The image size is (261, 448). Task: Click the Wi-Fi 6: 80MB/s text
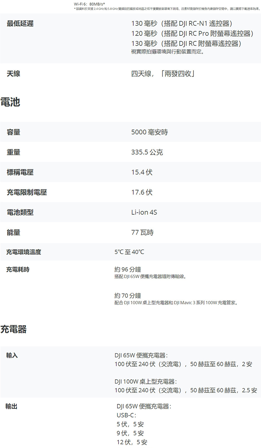(x=89, y=4)
